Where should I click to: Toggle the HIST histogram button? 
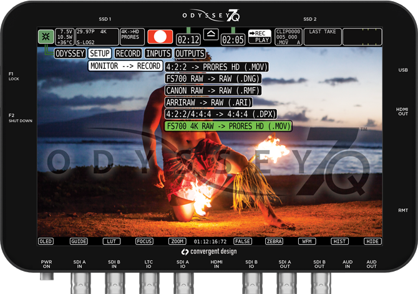tap(339, 241)
